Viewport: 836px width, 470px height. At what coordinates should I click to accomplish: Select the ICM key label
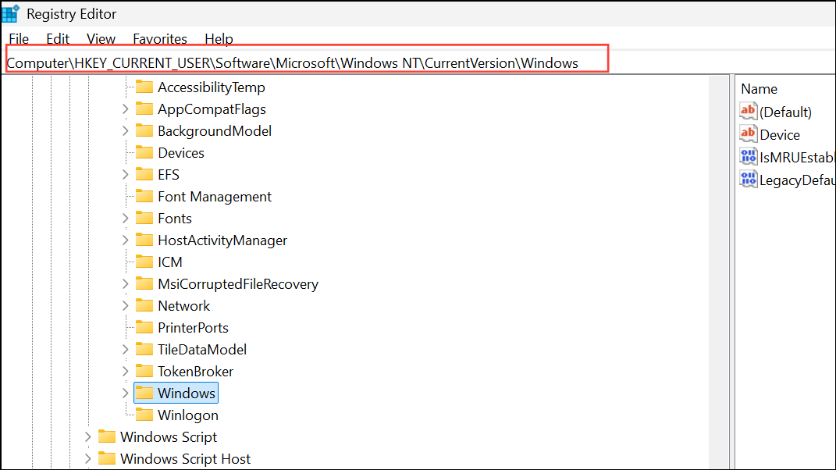169,262
